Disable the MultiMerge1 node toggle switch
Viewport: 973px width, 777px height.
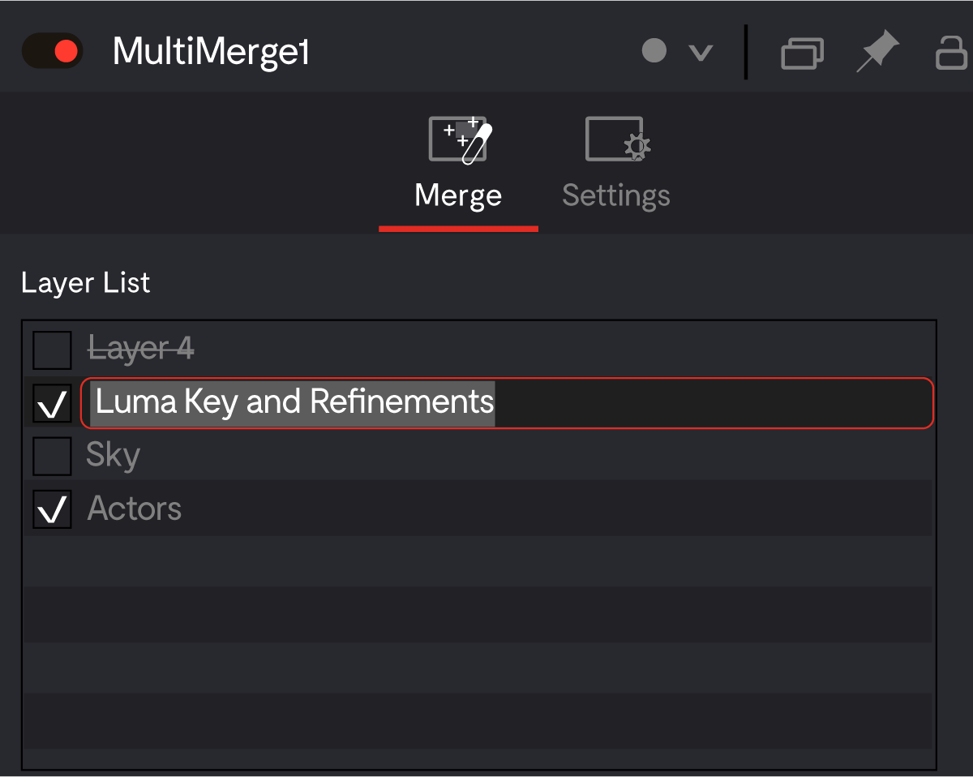click(x=52, y=50)
